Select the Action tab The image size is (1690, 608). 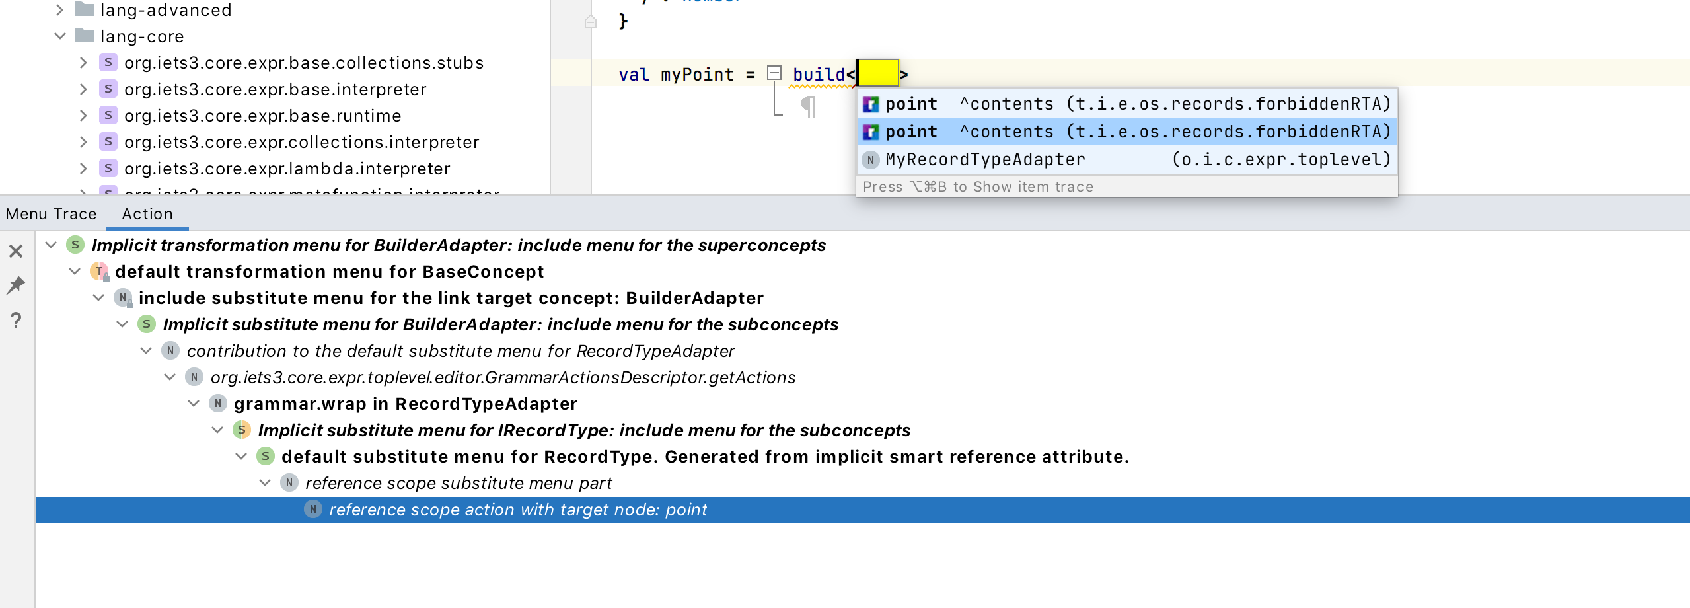tap(147, 213)
